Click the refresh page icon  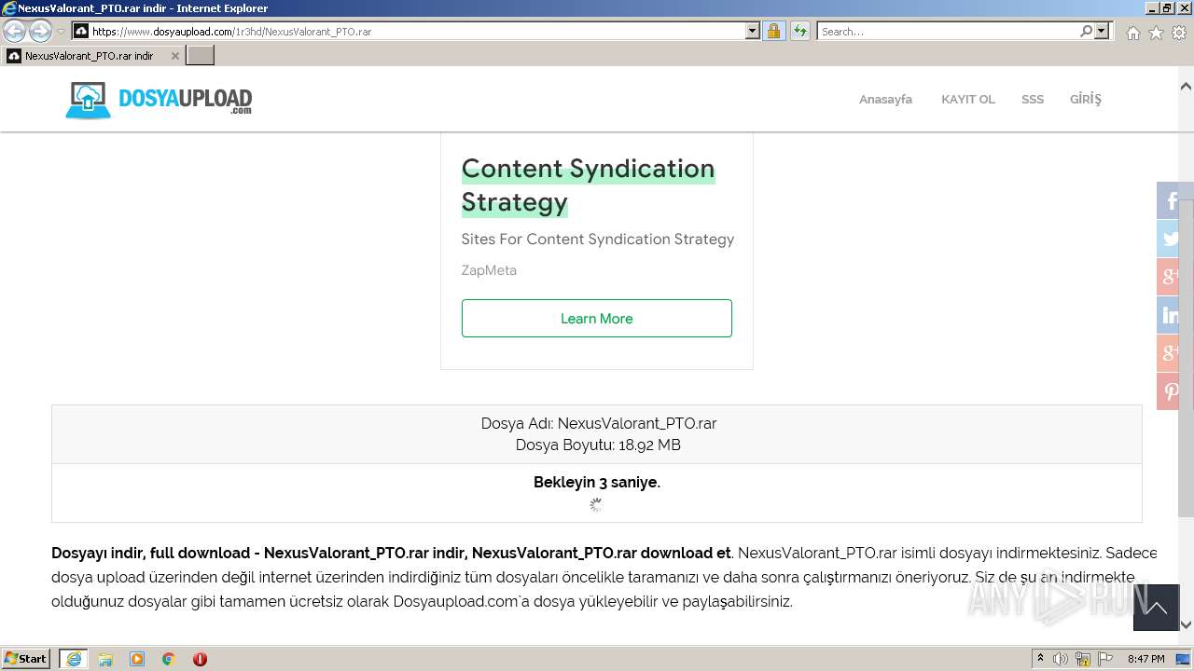[800, 32]
